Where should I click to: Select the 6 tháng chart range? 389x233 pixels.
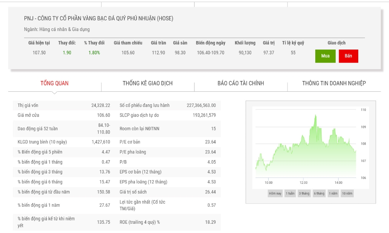click(319, 193)
